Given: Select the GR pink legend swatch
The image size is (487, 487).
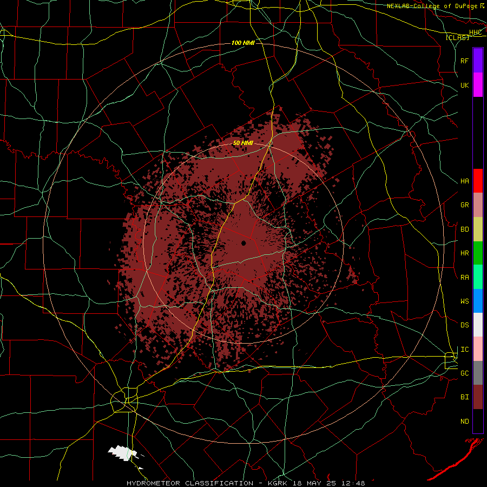Looking at the screenshot, I should (x=478, y=205).
